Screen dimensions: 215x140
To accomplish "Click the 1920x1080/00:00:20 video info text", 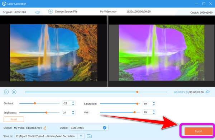I will [x=138, y=11].
